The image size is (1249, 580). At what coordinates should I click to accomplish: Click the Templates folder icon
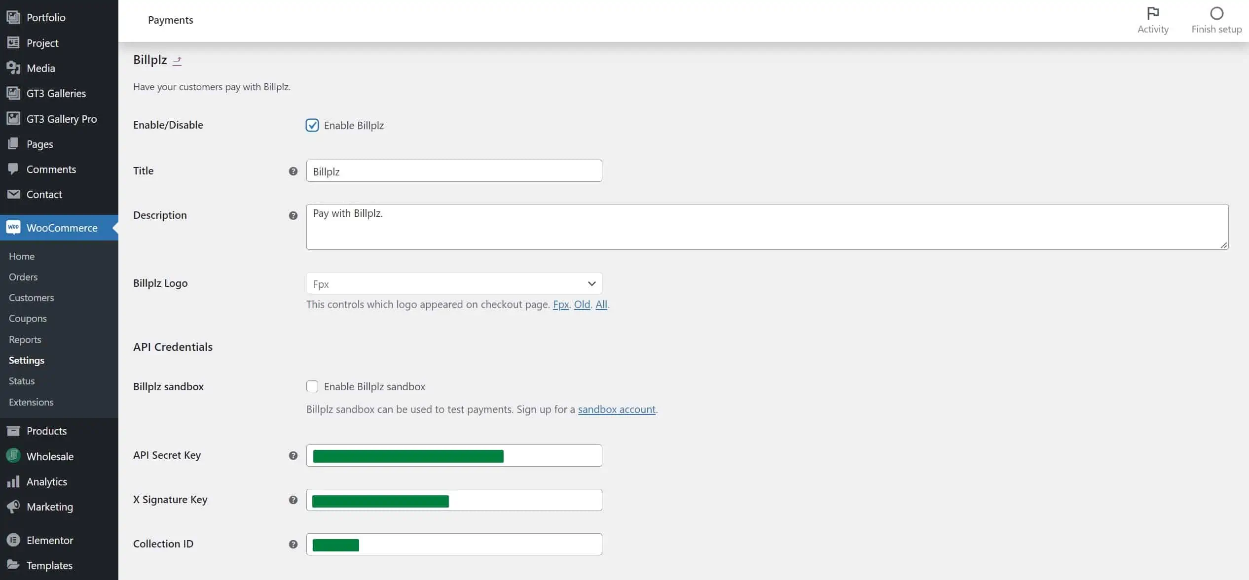tap(13, 565)
